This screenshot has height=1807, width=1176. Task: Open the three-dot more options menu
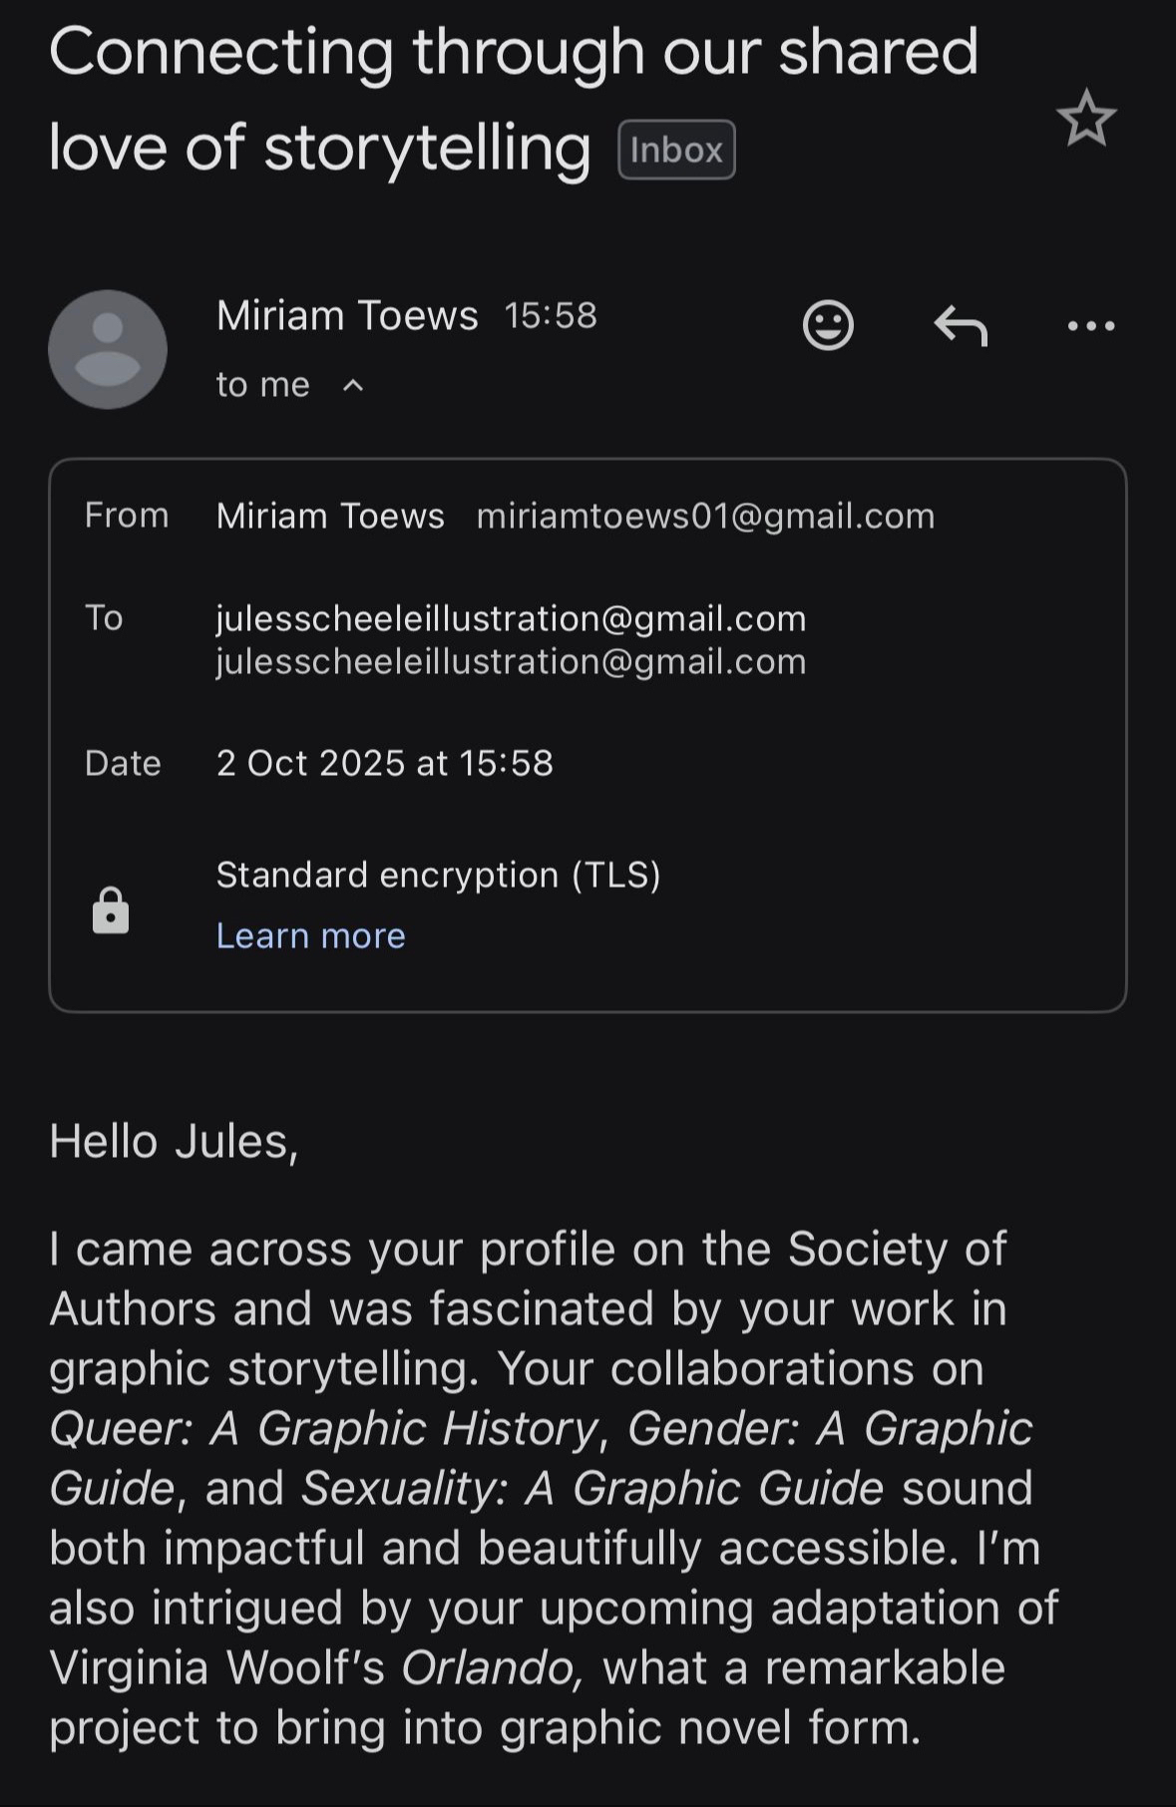click(x=1091, y=325)
